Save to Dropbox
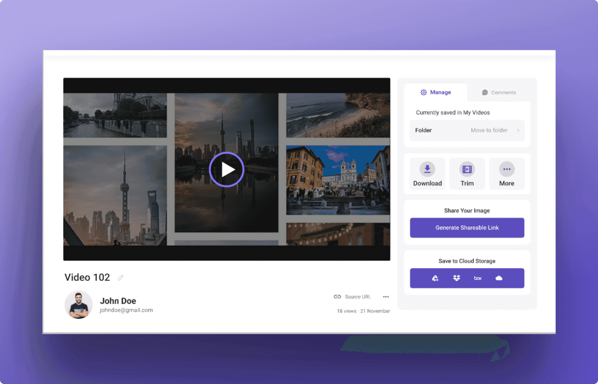Screen dimensions: 598x384 456,278
